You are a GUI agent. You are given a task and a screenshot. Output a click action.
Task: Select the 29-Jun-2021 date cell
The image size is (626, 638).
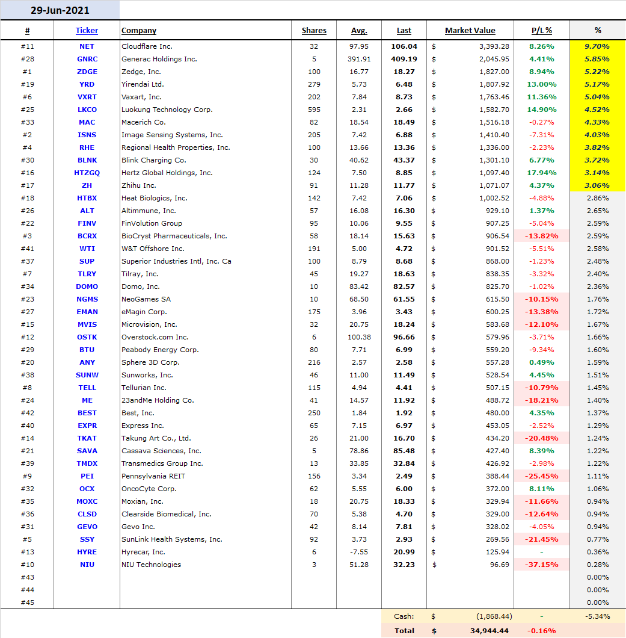60,10
